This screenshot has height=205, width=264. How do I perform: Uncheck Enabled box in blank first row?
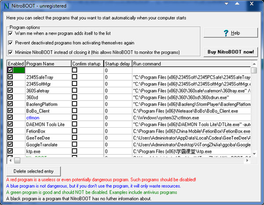[x=10, y=70]
